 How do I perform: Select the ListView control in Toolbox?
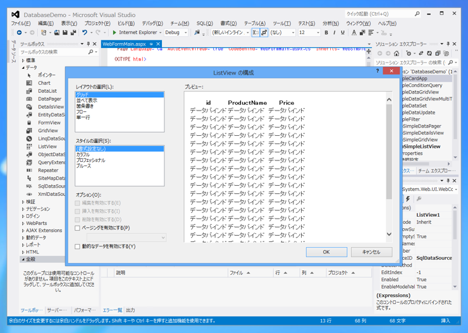(x=47, y=147)
